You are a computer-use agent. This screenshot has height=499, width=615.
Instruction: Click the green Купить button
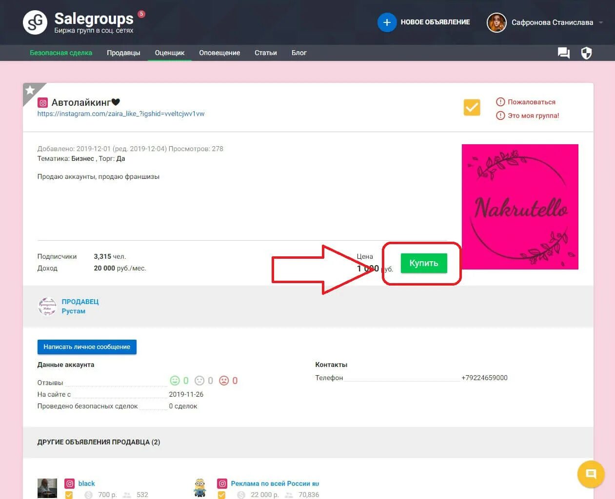424,263
